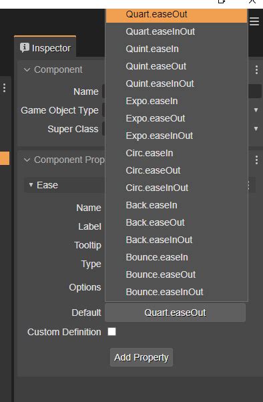Open the Default Quart.easeOut dropdown
This screenshot has height=402, width=263.
(175, 313)
